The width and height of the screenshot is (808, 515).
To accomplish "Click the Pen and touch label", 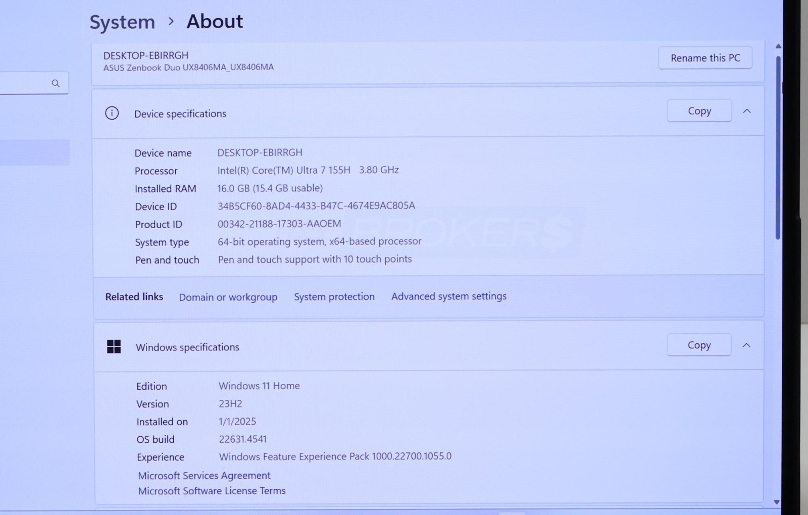I will tap(167, 260).
